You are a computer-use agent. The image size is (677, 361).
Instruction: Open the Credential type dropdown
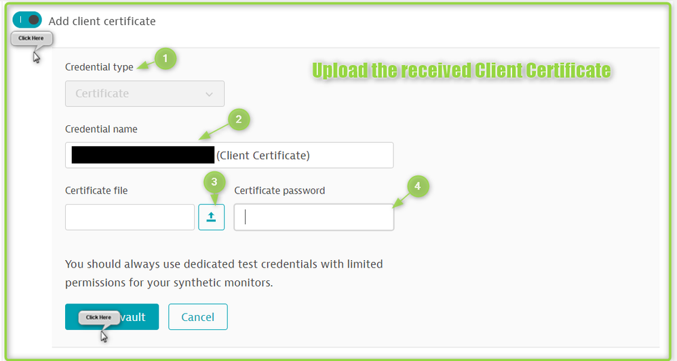point(144,93)
